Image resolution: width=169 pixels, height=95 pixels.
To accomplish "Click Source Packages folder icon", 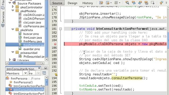I will (14, 3).
